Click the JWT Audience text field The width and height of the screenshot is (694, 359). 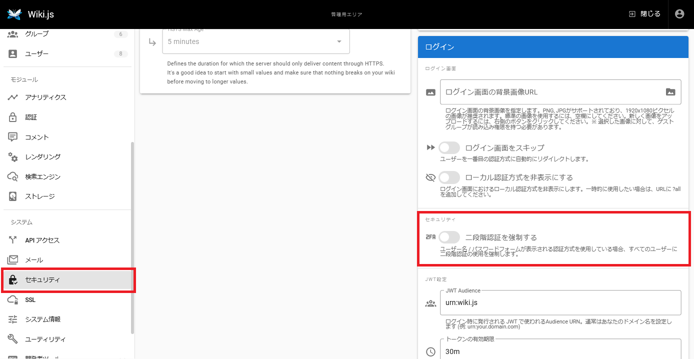point(560,303)
